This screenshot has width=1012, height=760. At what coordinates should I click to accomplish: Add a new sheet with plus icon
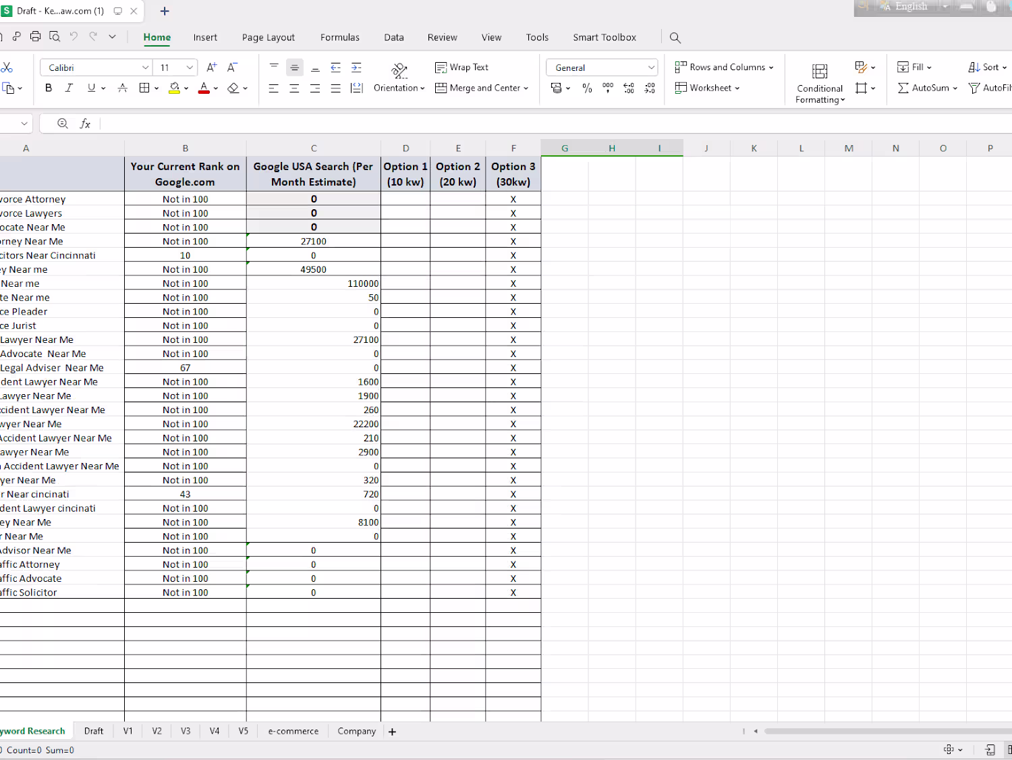pos(392,732)
